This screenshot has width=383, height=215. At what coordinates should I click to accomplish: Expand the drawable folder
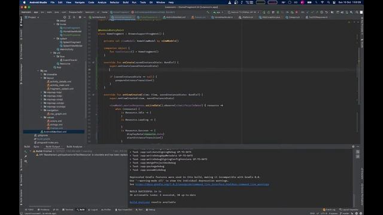[41, 74]
